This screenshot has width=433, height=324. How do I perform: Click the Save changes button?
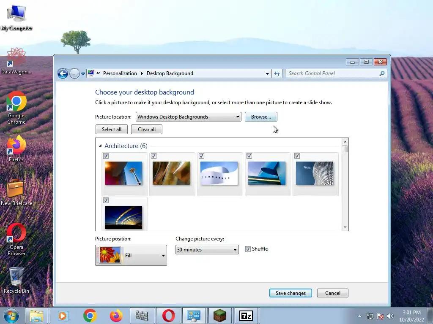(290, 293)
